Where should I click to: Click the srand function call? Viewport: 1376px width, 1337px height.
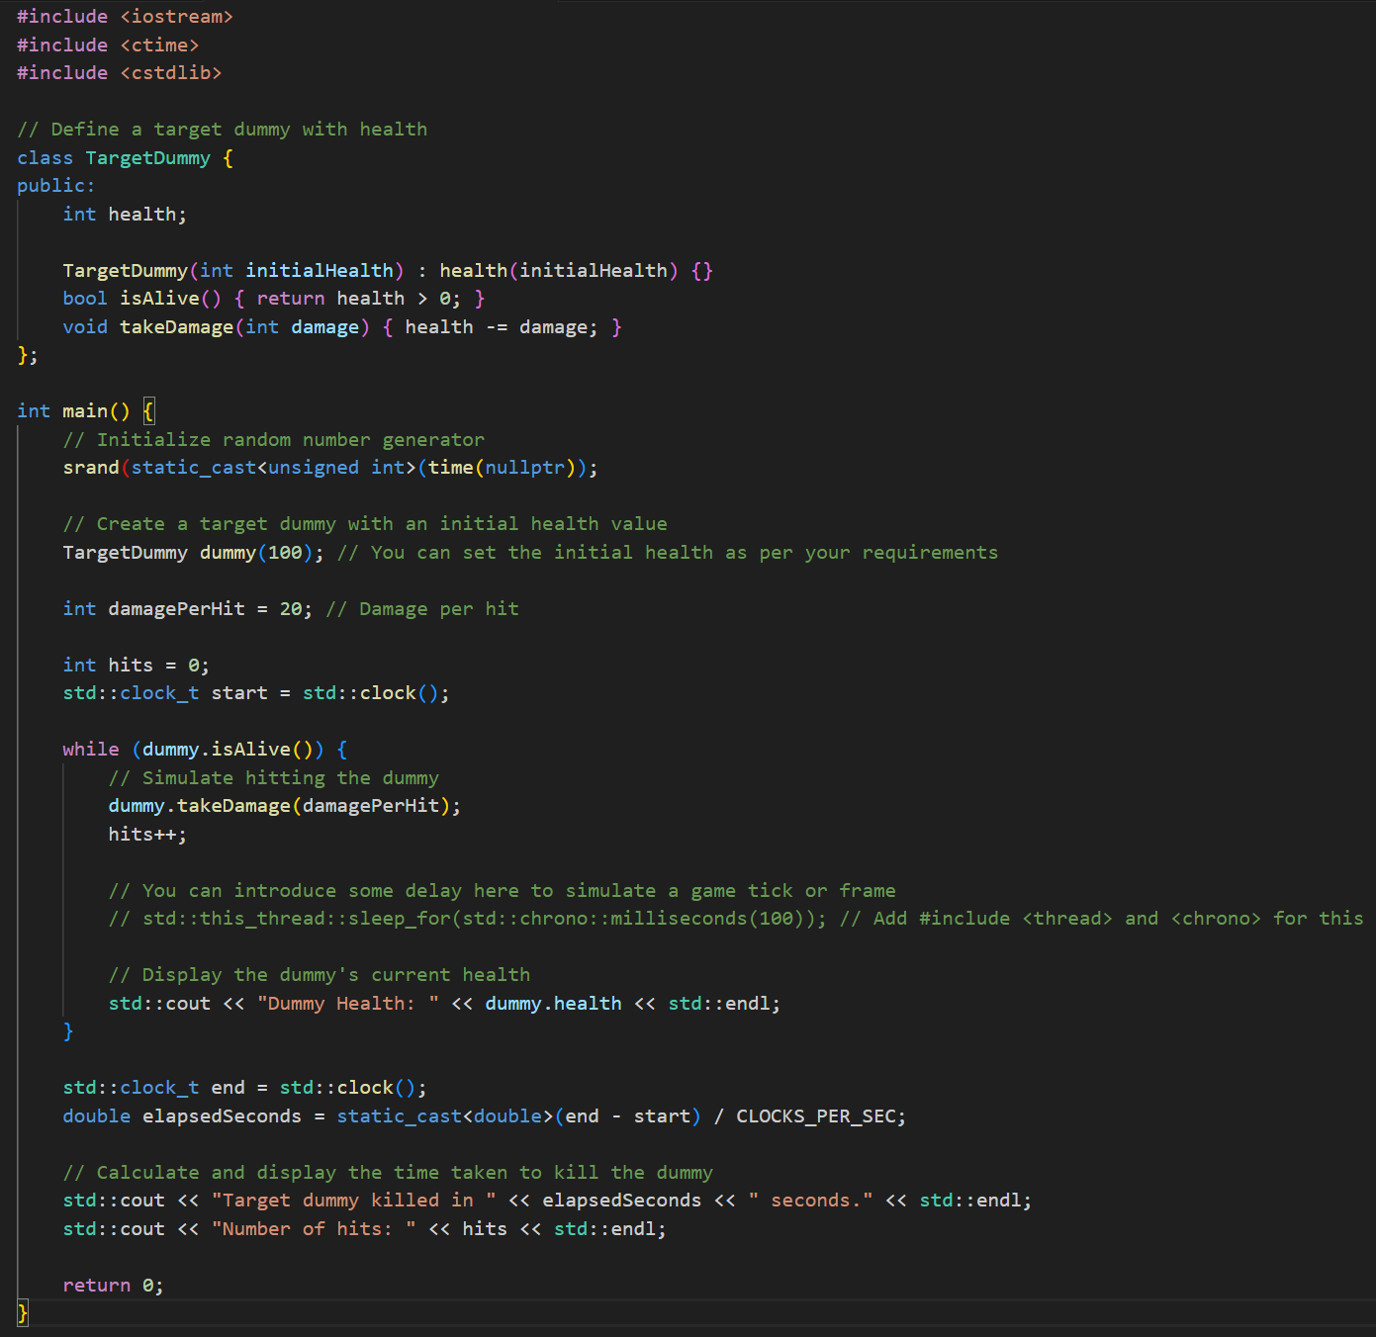(x=91, y=468)
